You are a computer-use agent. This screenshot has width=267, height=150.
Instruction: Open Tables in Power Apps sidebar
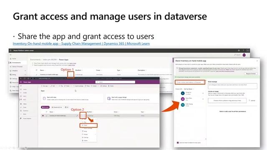(x=24, y=104)
